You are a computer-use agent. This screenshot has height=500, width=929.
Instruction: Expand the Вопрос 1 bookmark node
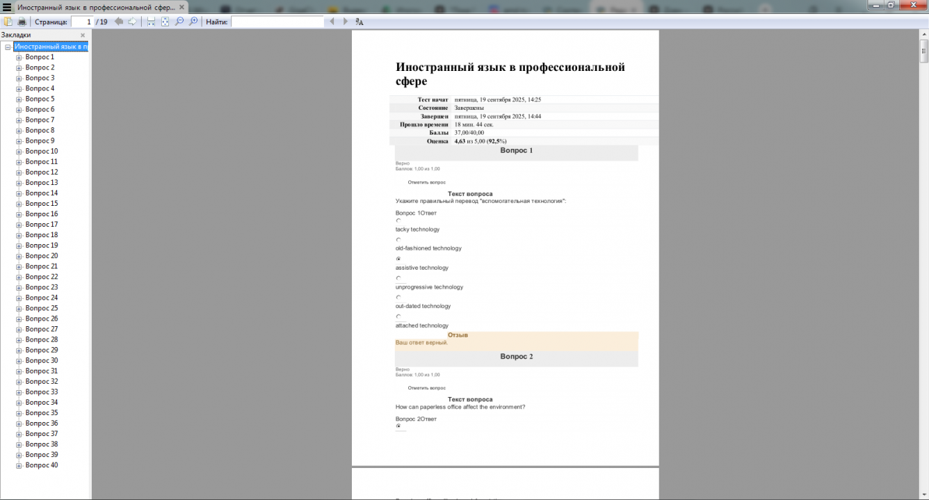coord(19,58)
